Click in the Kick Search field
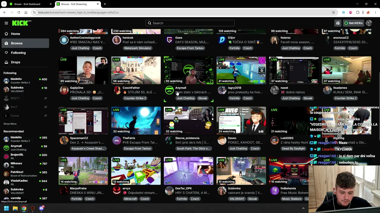This screenshot has width=380, height=213. click(x=190, y=23)
